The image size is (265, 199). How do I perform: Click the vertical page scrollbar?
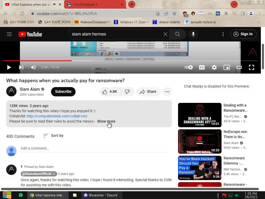263,56
